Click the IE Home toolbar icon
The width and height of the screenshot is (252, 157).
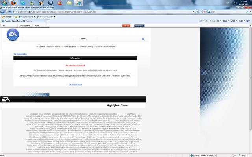point(200,21)
